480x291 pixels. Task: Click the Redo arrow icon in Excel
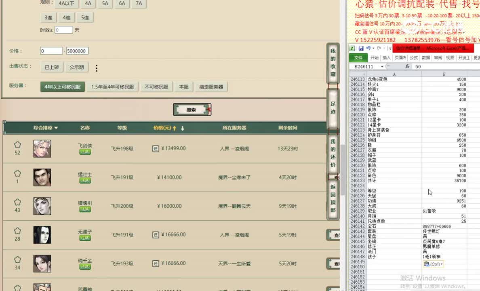[379, 48]
